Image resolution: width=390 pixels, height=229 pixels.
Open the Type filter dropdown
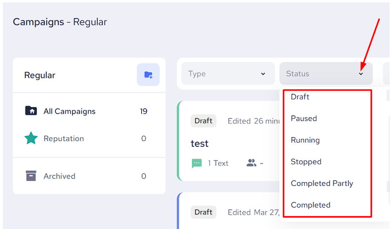pos(228,74)
